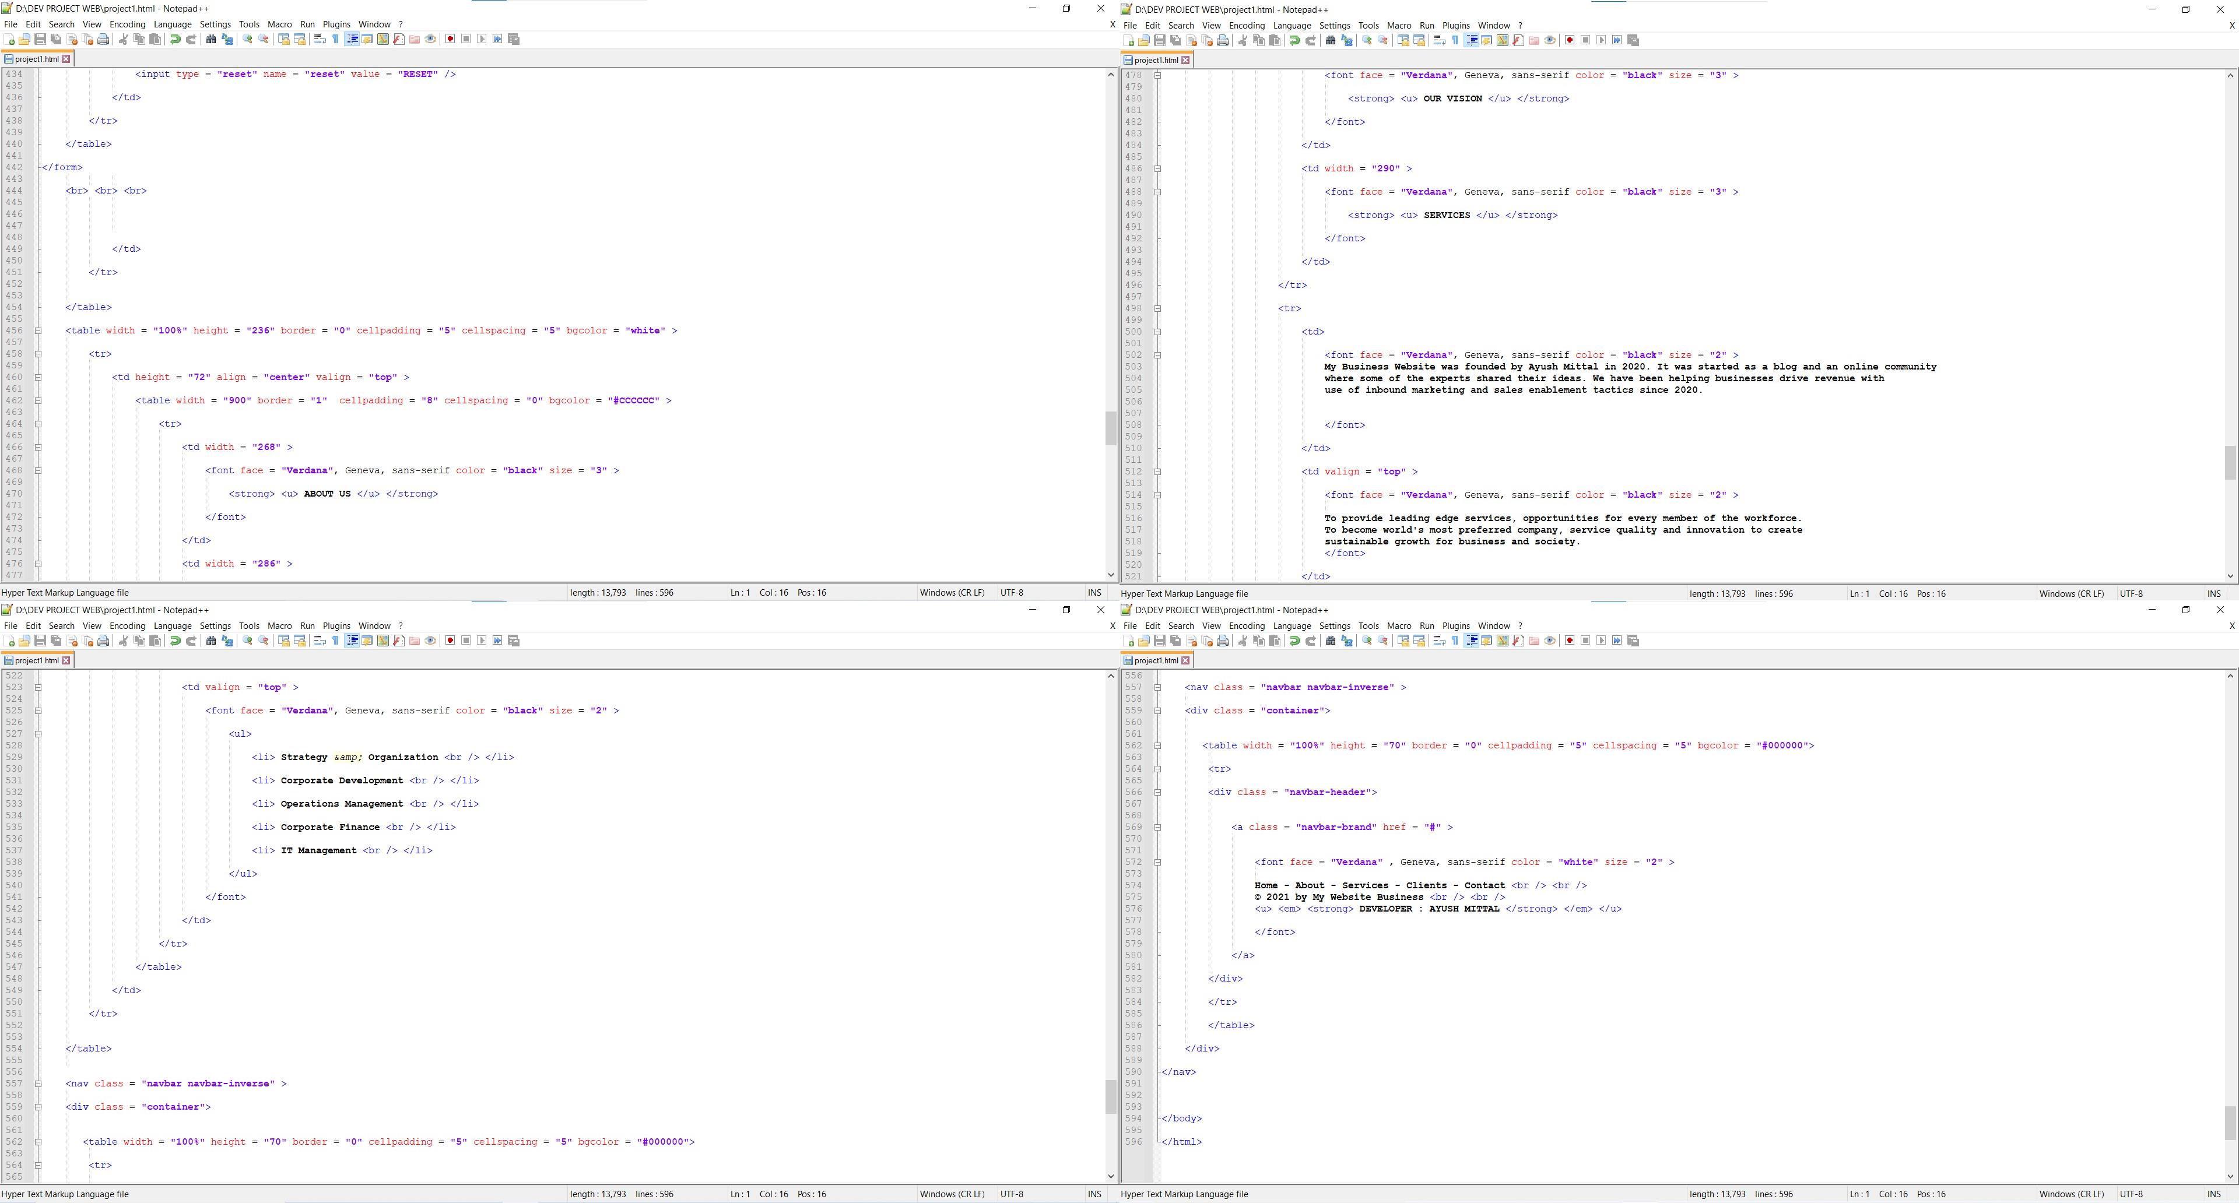The image size is (2239, 1203).
Task: Collapse fold marker at line 527 ul tag
Action: pyautogui.click(x=38, y=734)
